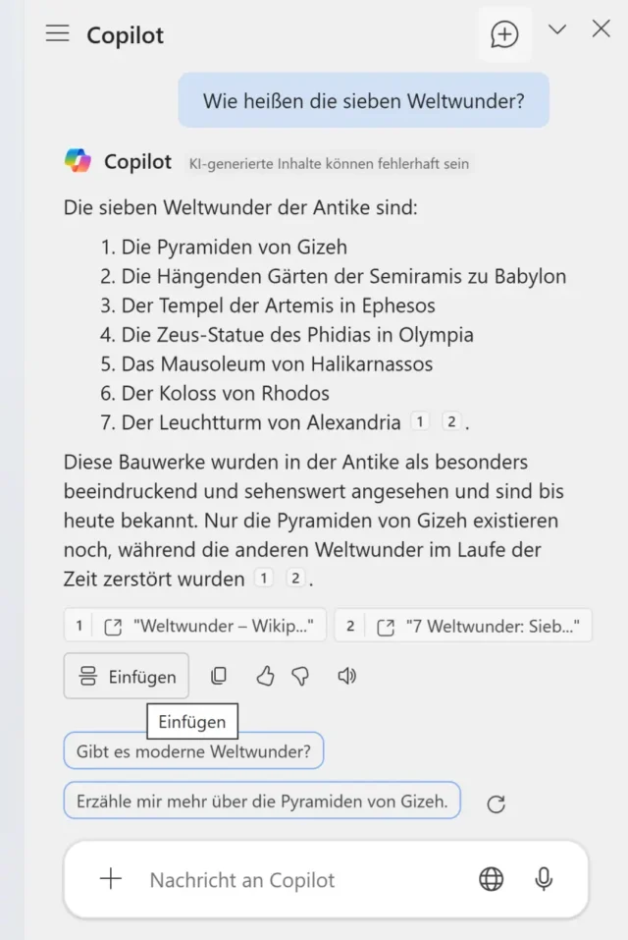Screen dimensions: 628x940
Task: Choose suggestion about Pyramiden von Gizeh
Action: click(262, 801)
